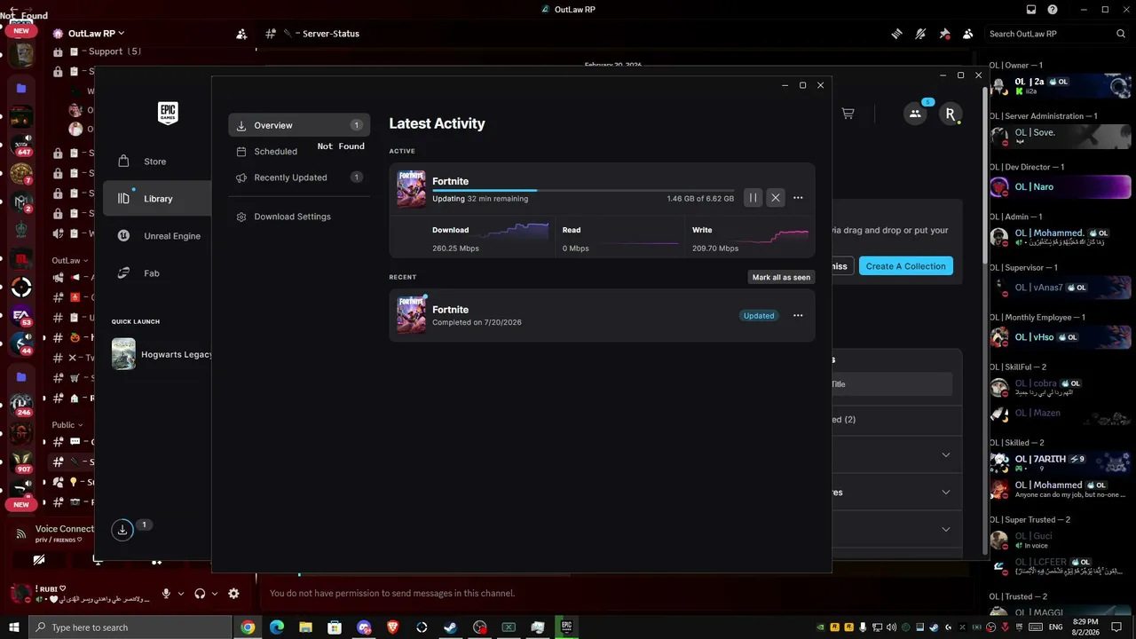Open File Explorer from taskbar
The height and width of the screenshot is (639, 1136).
(x=305, y=627)
